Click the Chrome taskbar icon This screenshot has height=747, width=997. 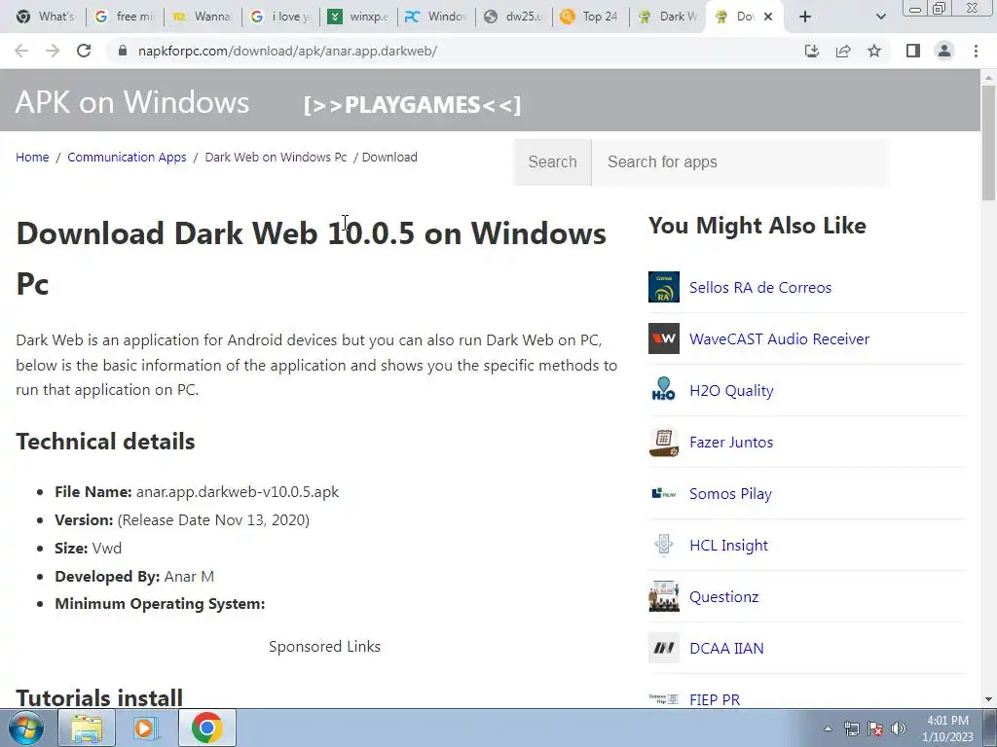(206, 728)
